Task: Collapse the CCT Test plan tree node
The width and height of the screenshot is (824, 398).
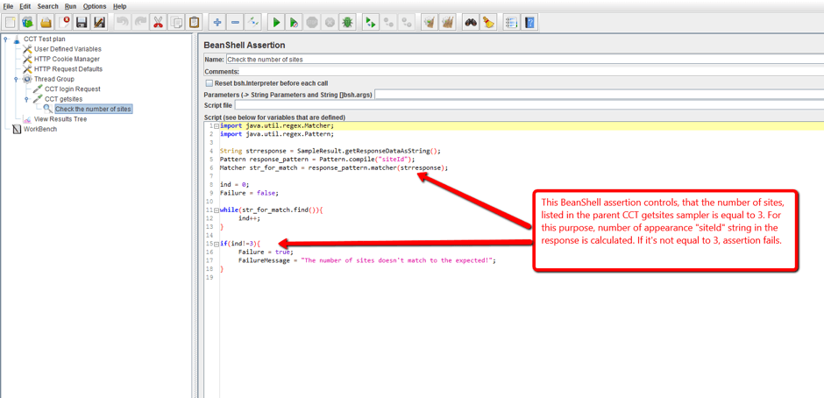Action: (6, 39)
